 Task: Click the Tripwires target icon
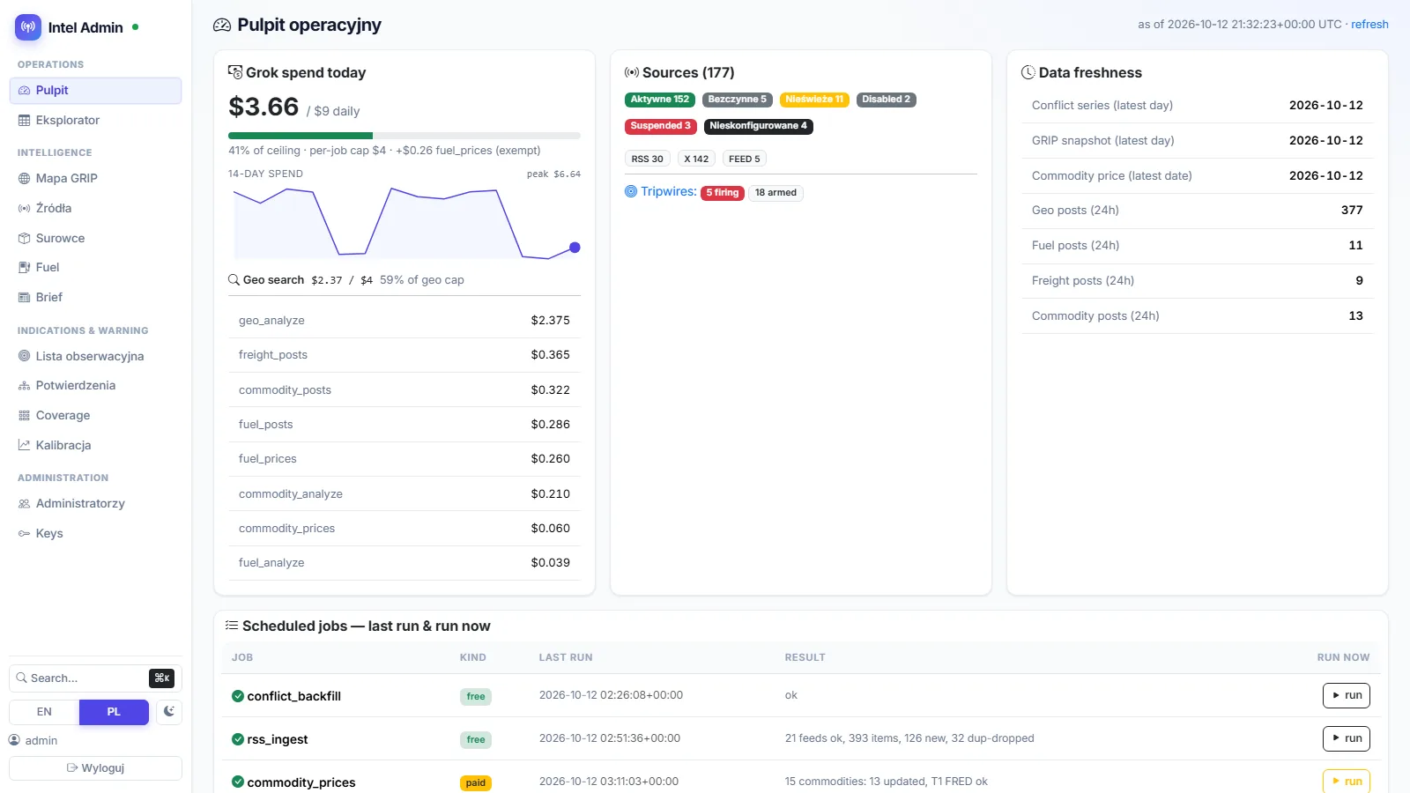631,191
